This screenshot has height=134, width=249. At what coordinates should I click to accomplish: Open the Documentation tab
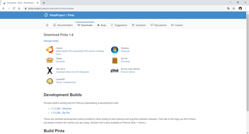click(x=63, y=25)
